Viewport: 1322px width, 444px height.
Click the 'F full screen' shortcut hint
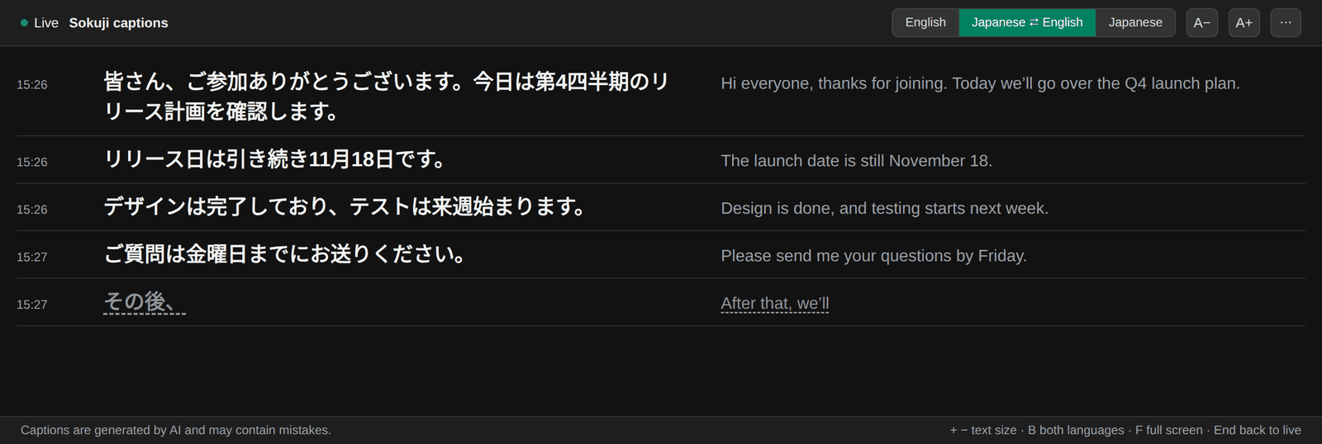[x=1169, y=430]
